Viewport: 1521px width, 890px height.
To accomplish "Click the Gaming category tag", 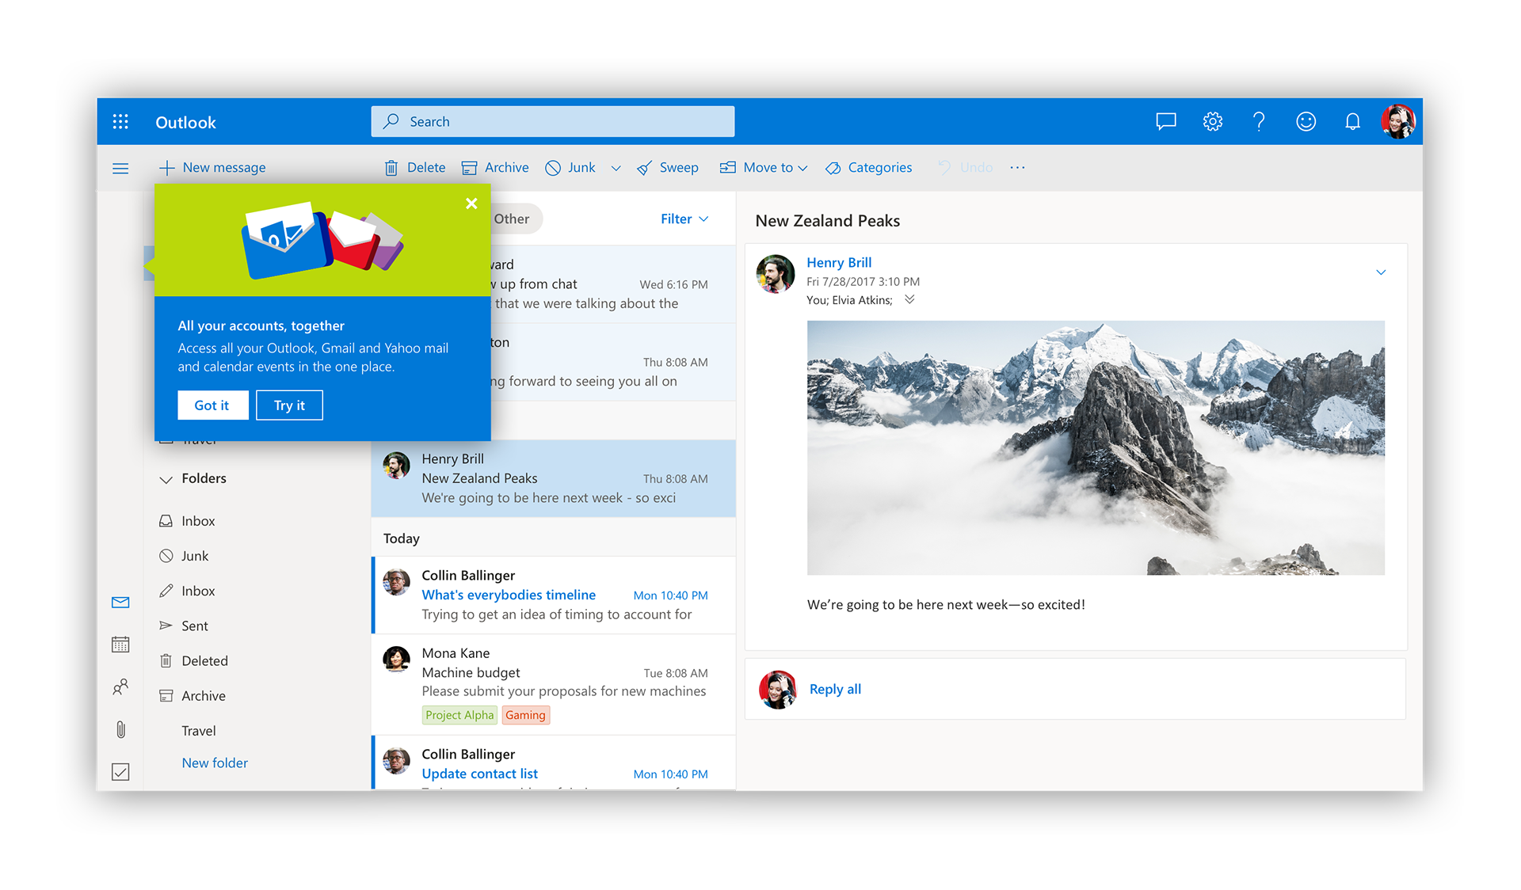I will coord(525,715).
